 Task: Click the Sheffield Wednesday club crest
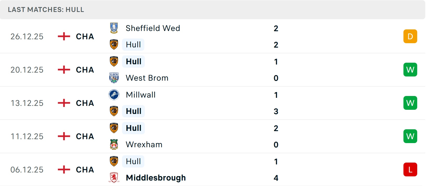click(x=114, y=28)
